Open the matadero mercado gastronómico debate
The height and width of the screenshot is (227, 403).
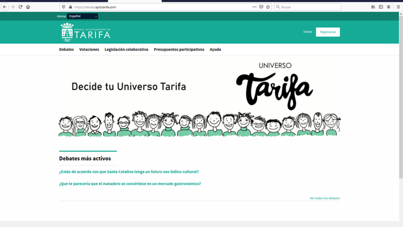pyautogui.click(x=130, y=184)
